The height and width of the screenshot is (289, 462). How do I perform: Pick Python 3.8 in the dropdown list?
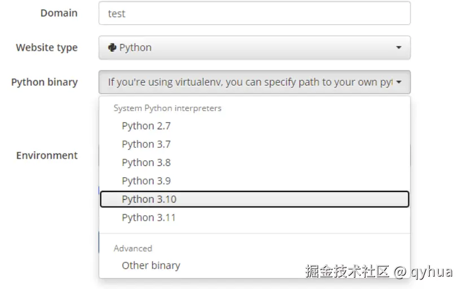[146, 163]
